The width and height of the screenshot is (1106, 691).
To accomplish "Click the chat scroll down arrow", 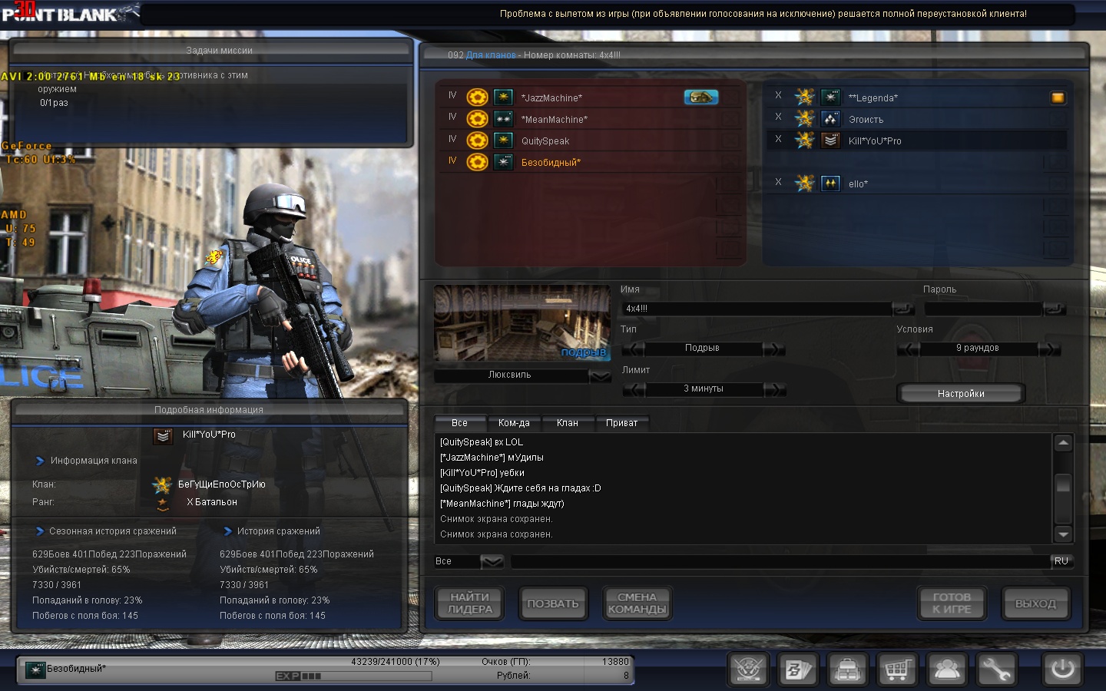I will click(1063, 534).
